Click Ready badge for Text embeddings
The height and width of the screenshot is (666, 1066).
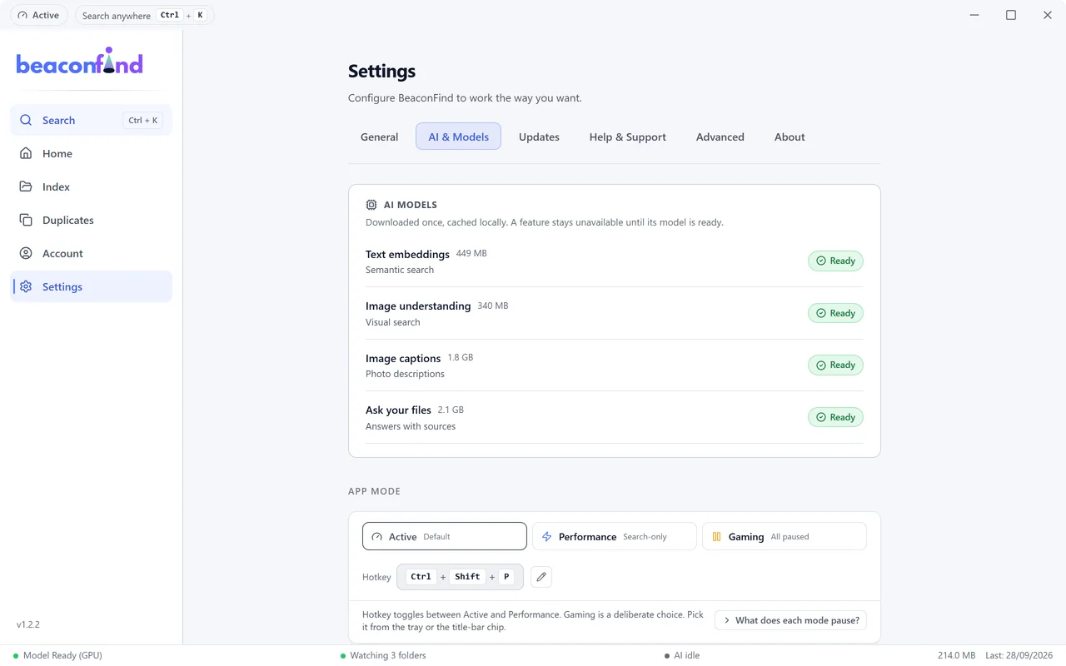[835, 261]
